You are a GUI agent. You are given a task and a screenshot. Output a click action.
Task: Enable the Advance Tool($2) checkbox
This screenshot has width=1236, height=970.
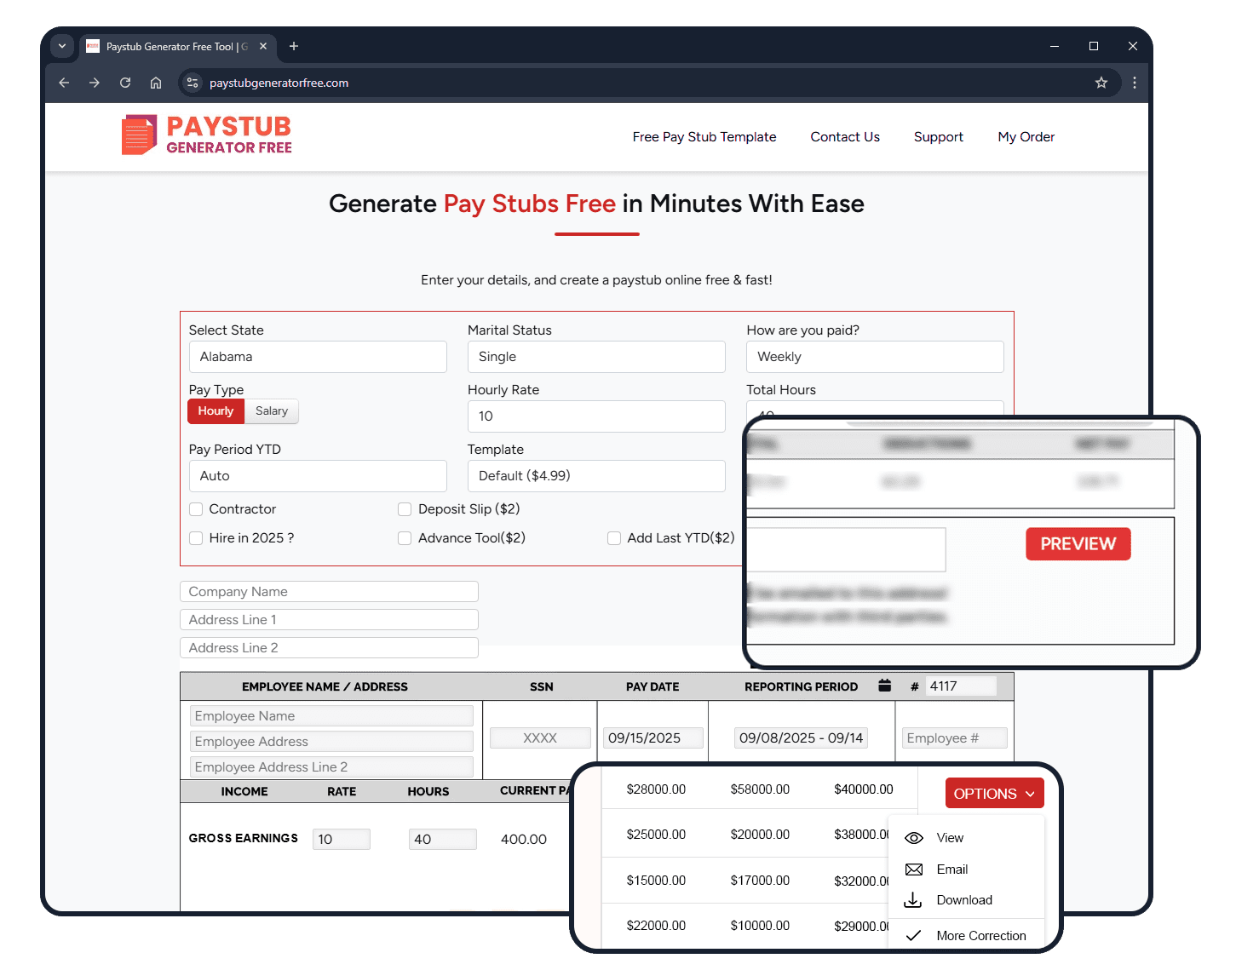click(405, 538)
